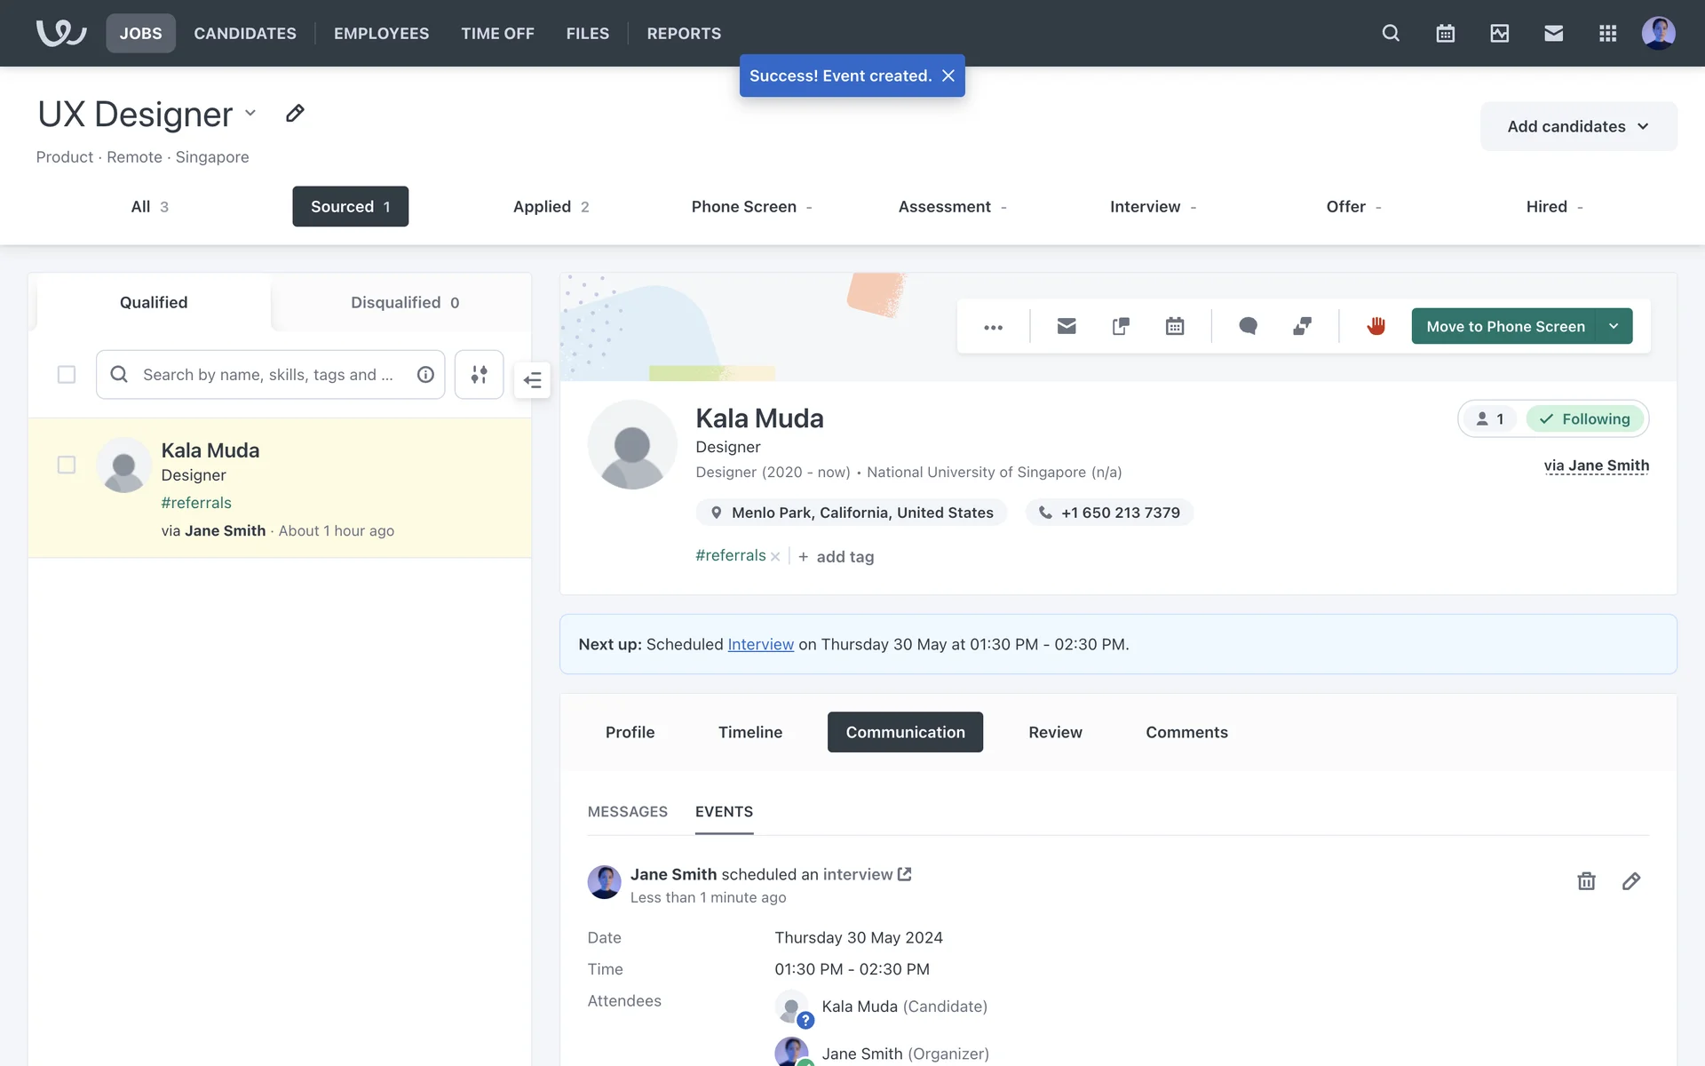
Task: Collapse the candidate list panel icon
Action: [x=532, y=380]
